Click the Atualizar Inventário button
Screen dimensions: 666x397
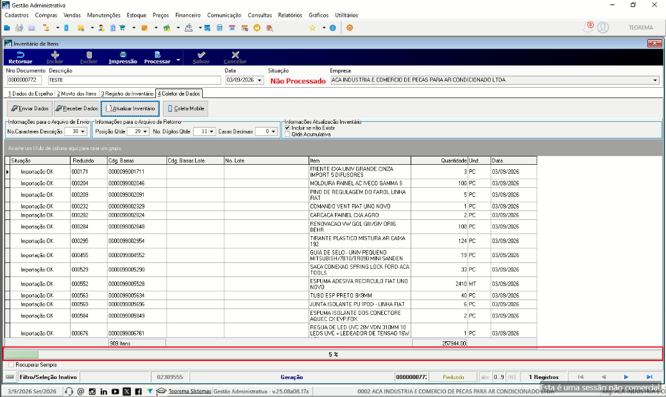[130, 108]
